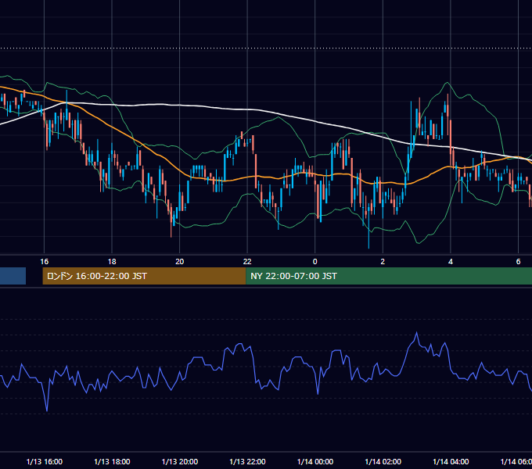The width and height of the screenshot is (532, 469).
Task: Click the 1/14 02:00 timestamp label
Action: [383, 461]
